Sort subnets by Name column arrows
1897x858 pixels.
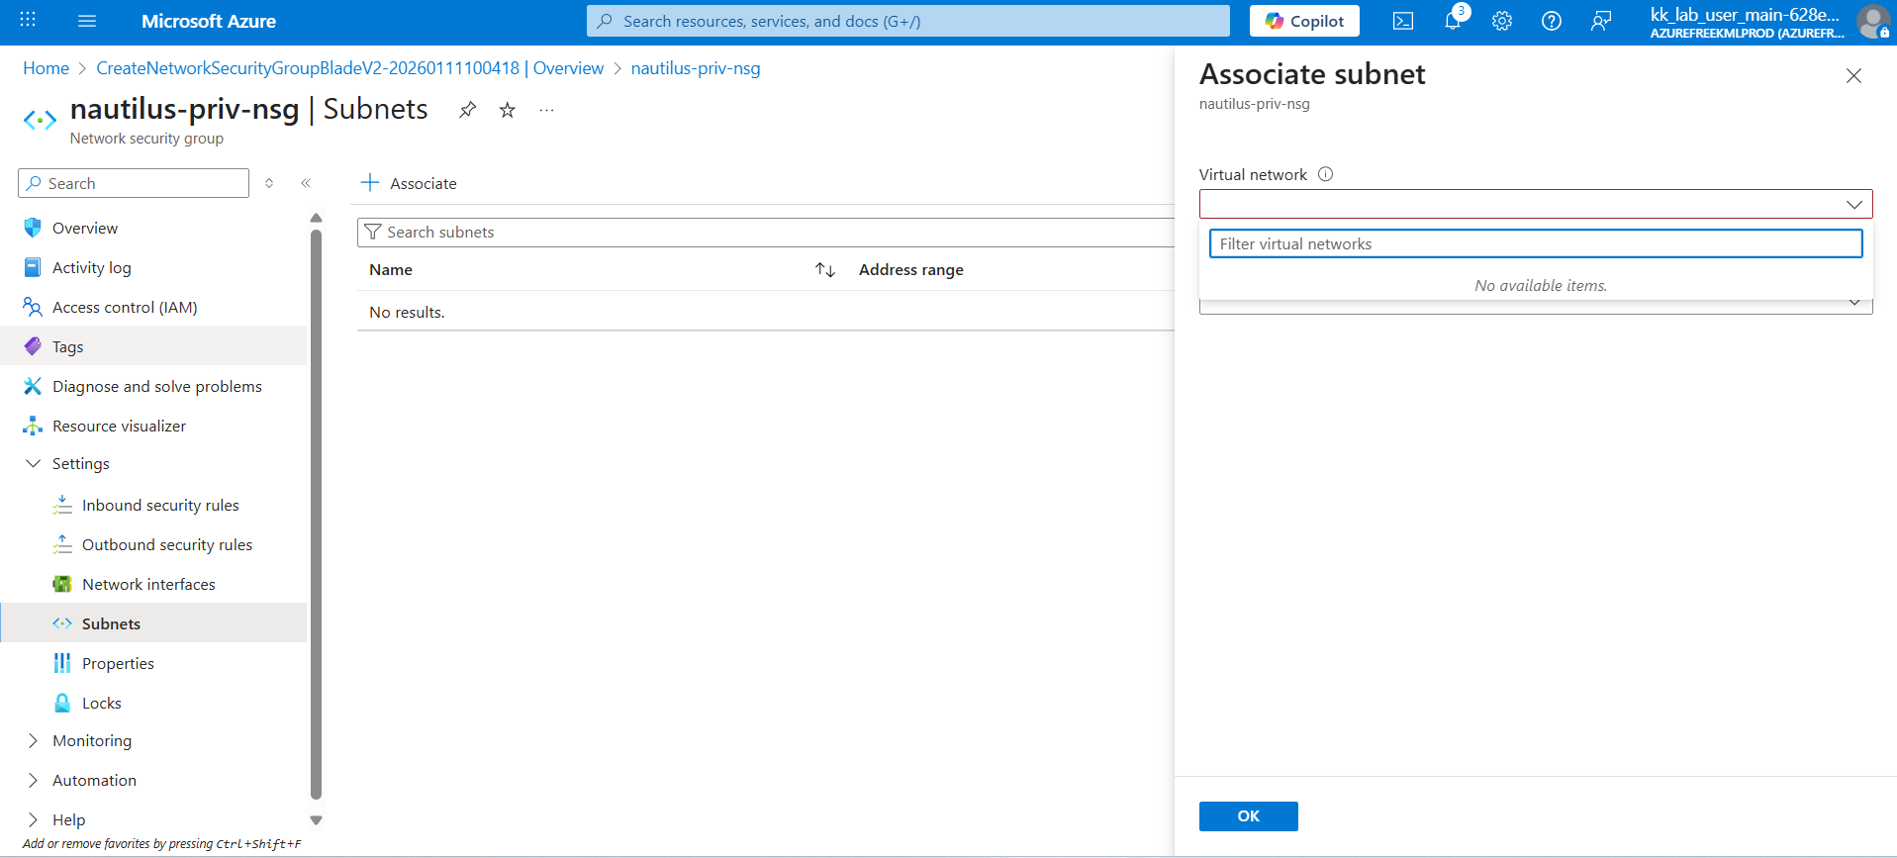[x=825, y=270]
